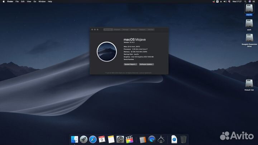This screenshot has height=145, width=258.
Task: Open the Dock icon between Final Cut Pro and QuickTime
Action: coord(143,139)
